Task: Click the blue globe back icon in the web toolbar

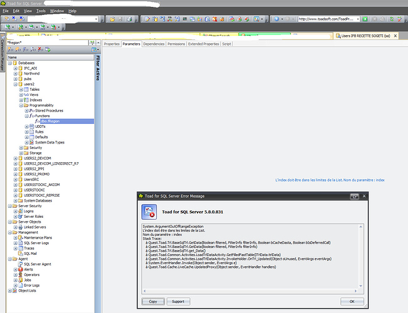Action: [276, 19]
